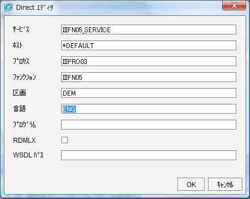Click the 言語 field with highlighted ENG
This screenshot has height=199, width=250.
(x=148, y=109)
